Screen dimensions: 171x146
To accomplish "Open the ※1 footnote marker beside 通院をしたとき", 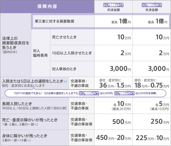I will pos(65,82).
